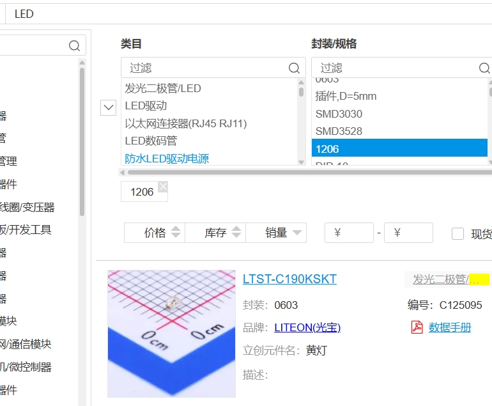Open the 数据手册 datasheet link

click(450, 327)
